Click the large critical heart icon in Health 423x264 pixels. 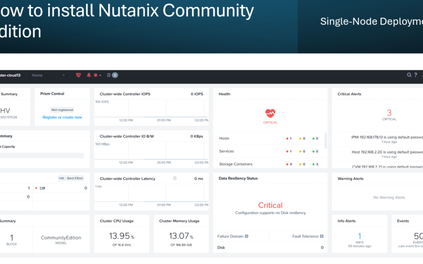point(270,113)
